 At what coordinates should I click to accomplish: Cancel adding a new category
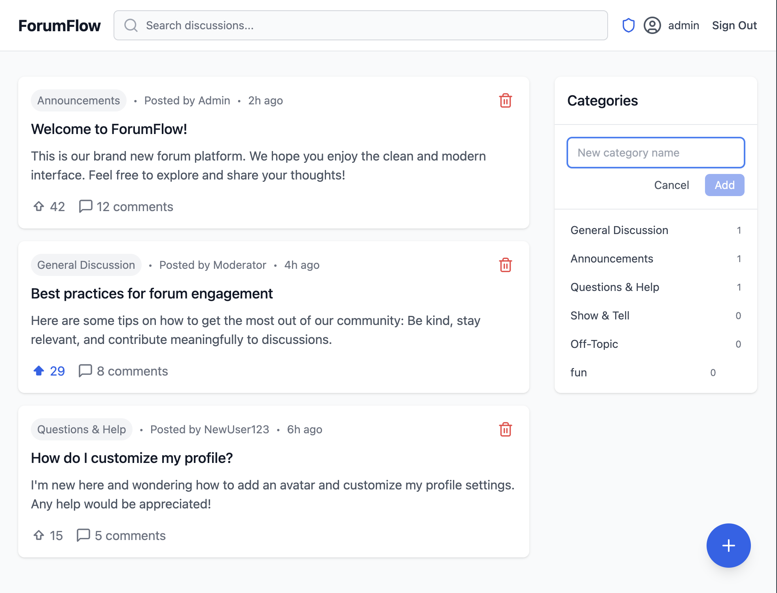(671, 185)
